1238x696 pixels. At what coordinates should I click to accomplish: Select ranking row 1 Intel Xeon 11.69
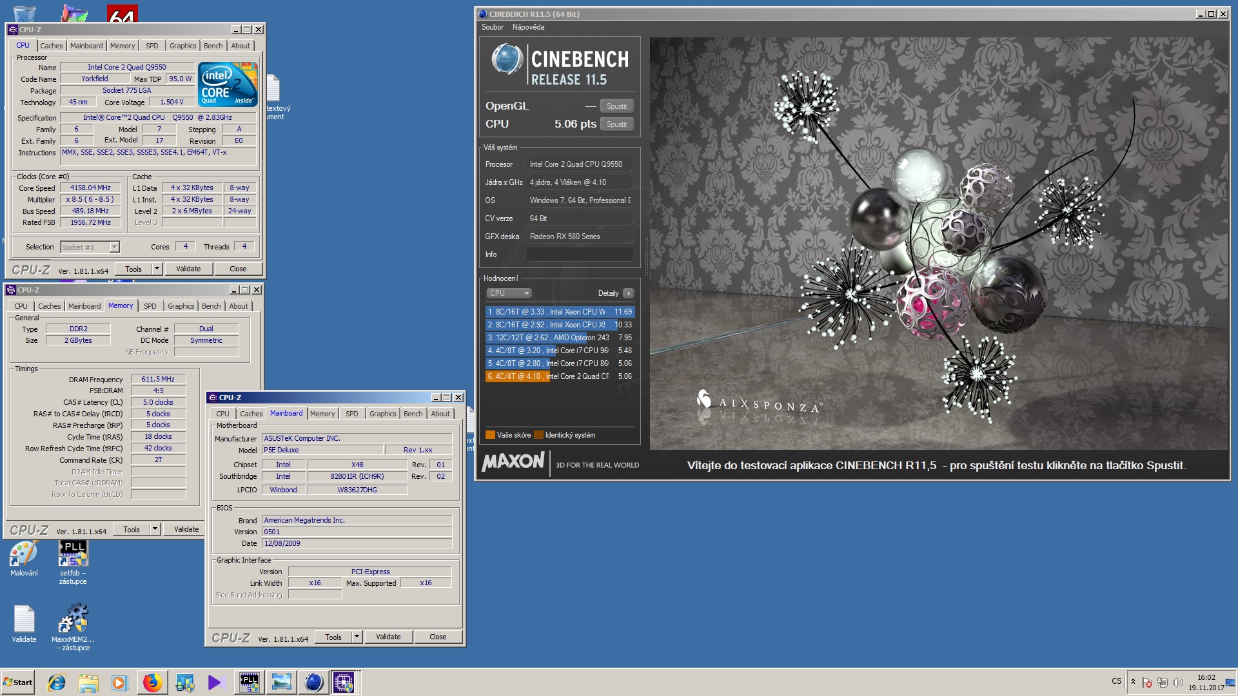[x=560, y=312]
